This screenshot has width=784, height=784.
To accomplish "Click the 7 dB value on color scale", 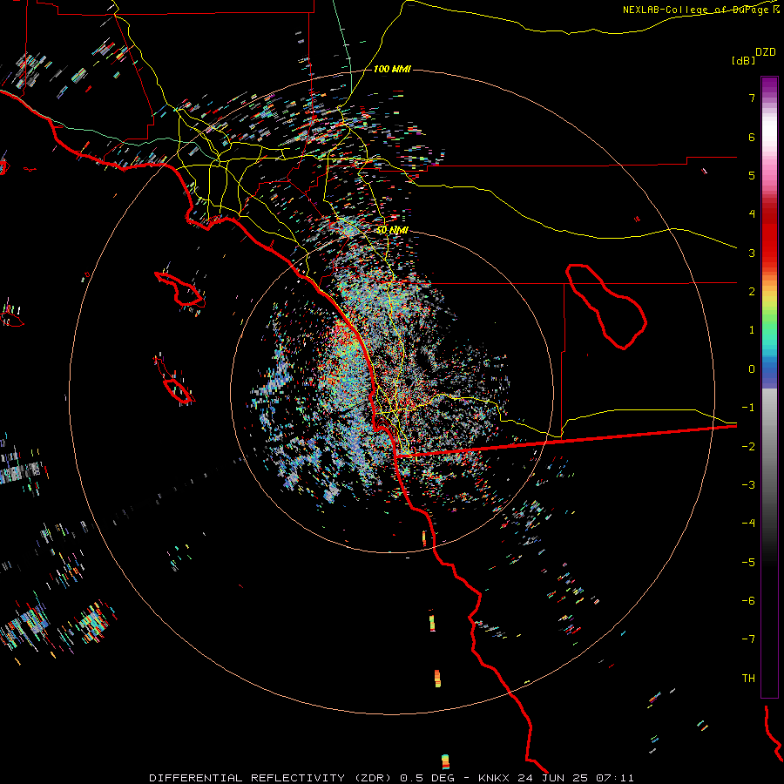I will coord(752,98).
